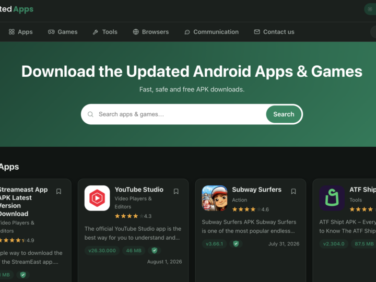Screen dimensions: 376x282
Task: Open the Apps menu item
Action: click(20, 32)
